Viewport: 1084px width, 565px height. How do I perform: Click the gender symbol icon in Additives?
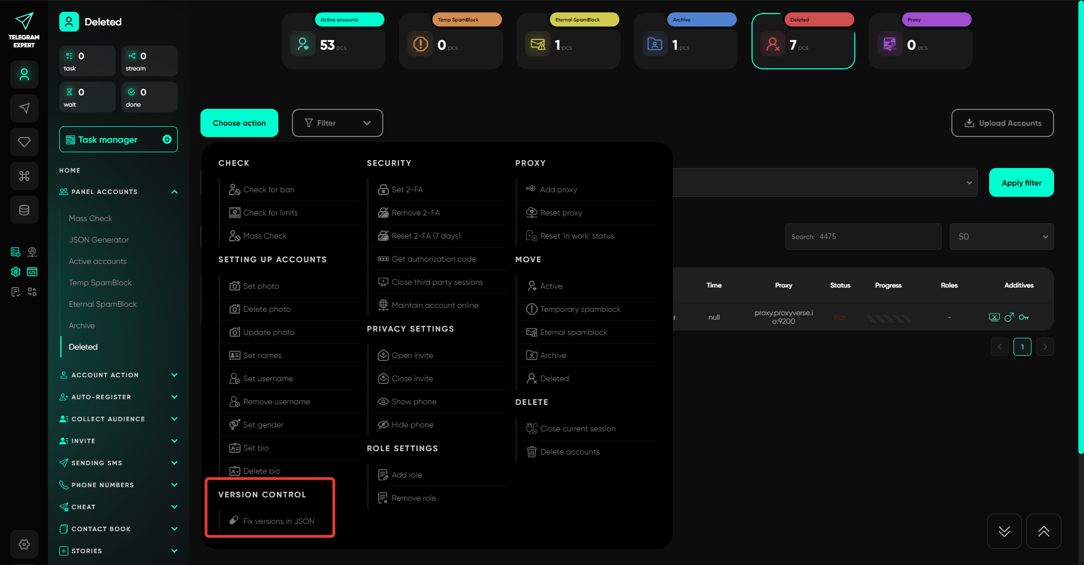1009,317
